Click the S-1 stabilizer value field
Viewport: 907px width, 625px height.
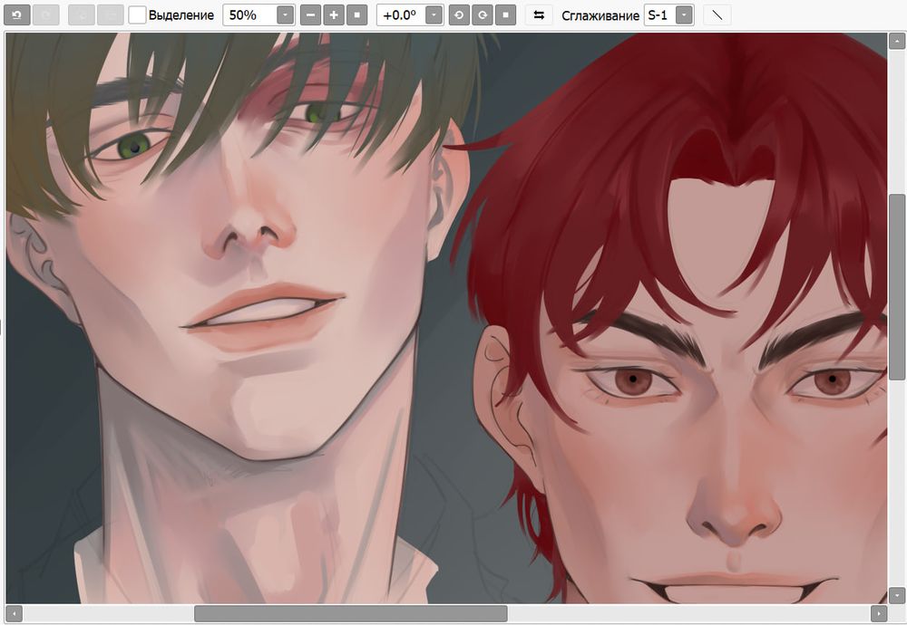pos(659,15)
